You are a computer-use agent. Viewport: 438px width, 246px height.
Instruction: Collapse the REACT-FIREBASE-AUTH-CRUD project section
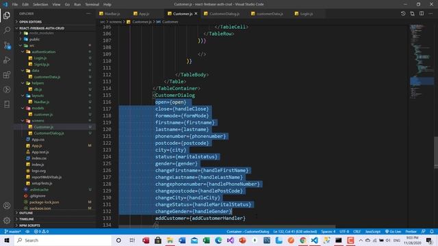click(x=55, y=28)
